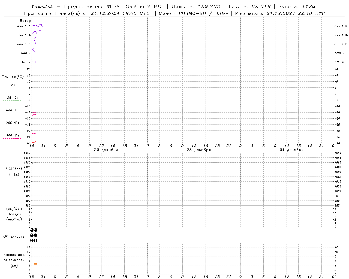Click the second cloud symbol in the middle row
349x279 pixels.
point(35,235)
